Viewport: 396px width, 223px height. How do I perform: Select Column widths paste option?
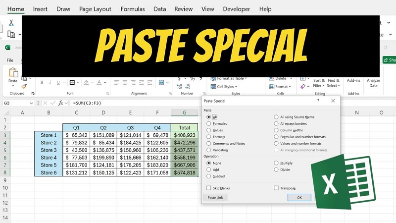(x=276, y=130)
